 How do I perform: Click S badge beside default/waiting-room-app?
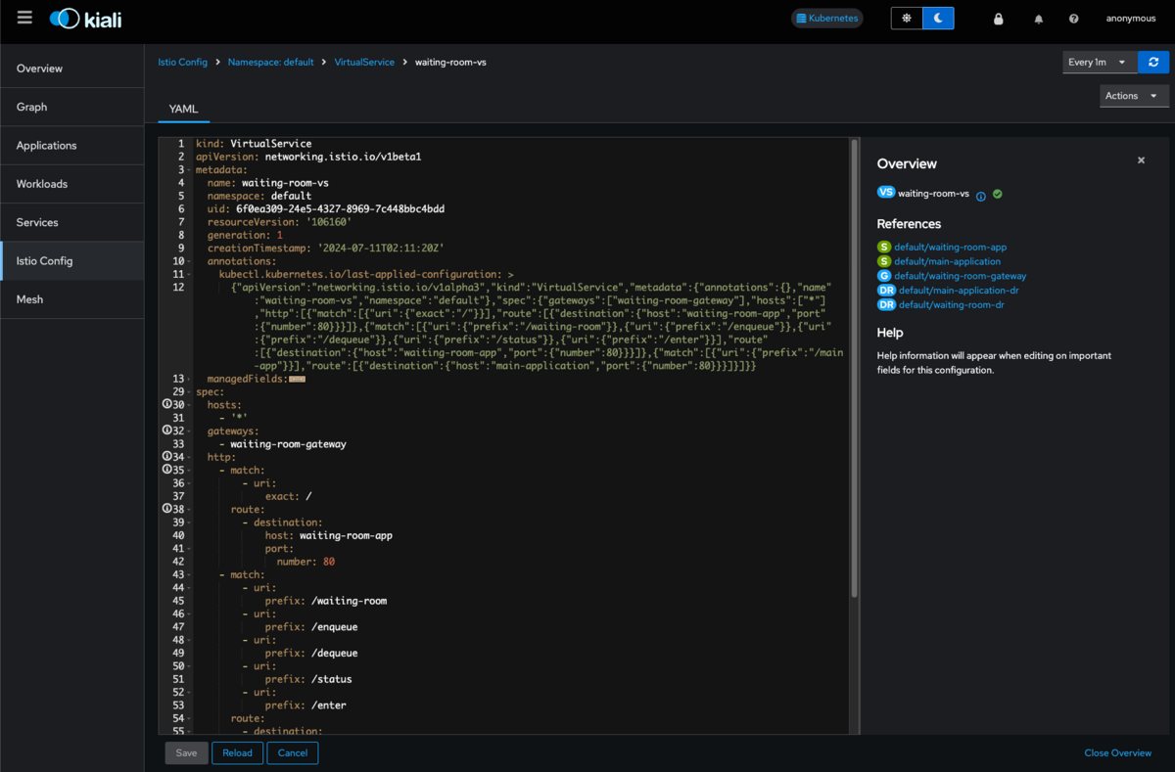tap(884, 248)
